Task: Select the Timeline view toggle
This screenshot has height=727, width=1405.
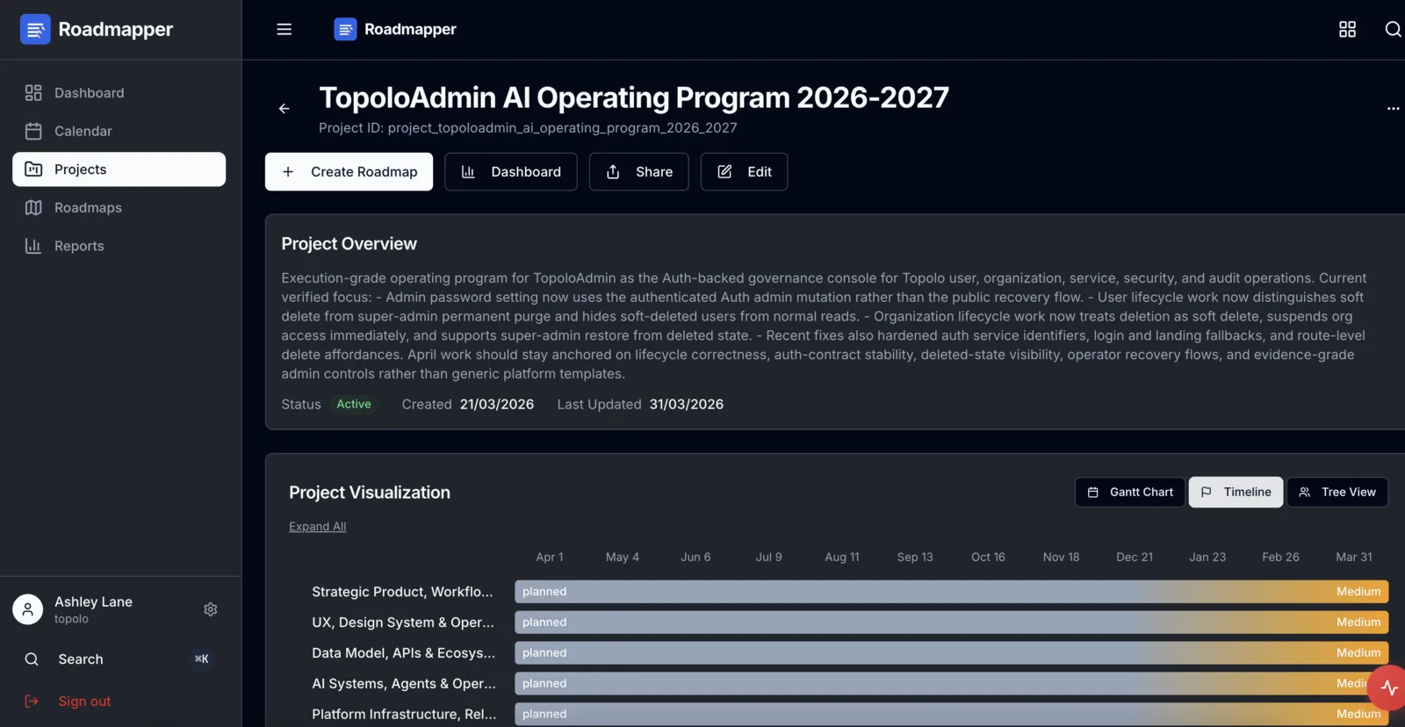Action: tap(1236, 493)
